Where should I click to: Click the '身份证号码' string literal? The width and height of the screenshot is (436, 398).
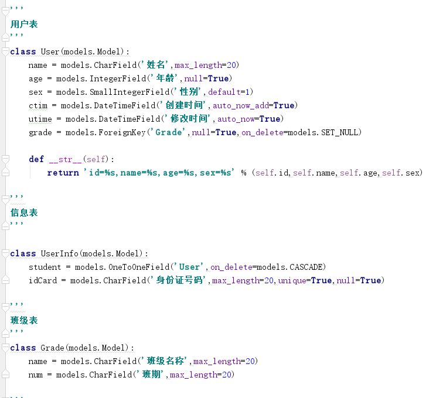coord(179,280)
